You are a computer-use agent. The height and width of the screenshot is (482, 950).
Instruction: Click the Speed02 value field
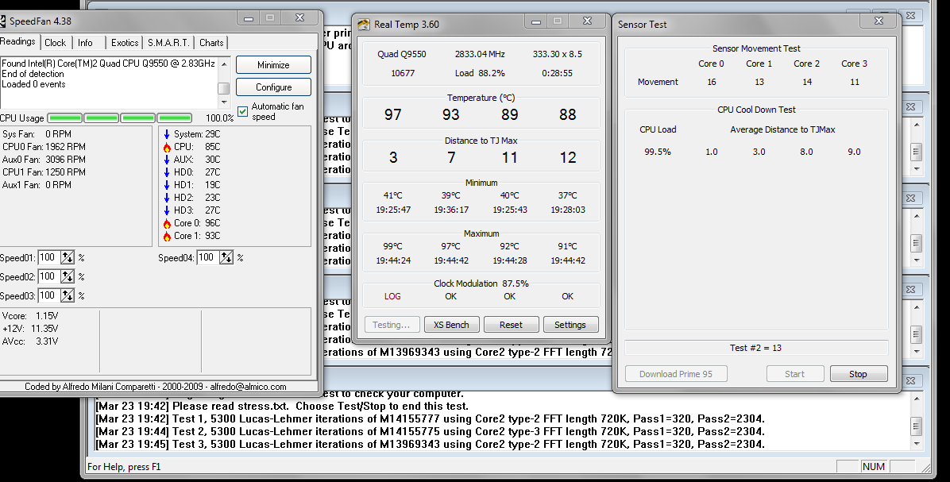coord(48,276)
